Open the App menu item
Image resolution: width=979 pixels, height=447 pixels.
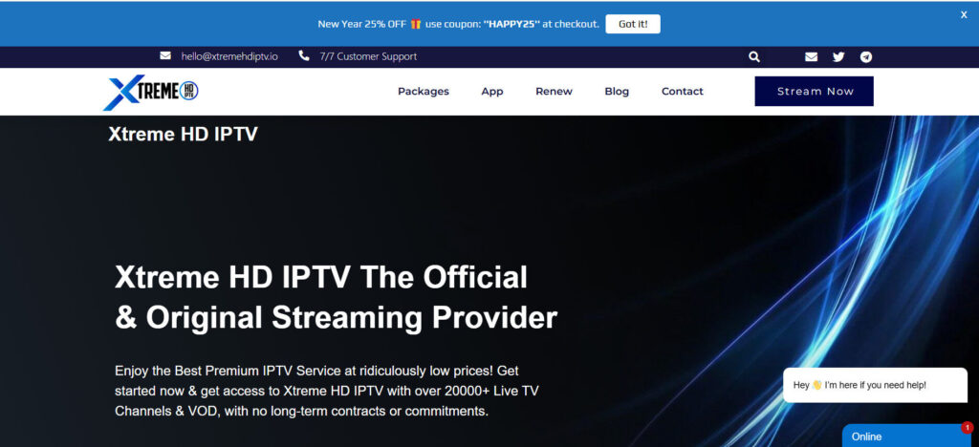coord(492,91)
